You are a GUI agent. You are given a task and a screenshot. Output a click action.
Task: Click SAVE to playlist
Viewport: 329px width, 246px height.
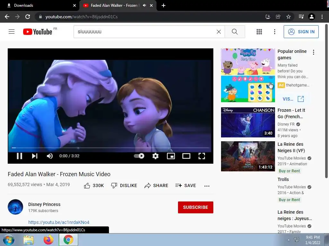click(186, 185)
